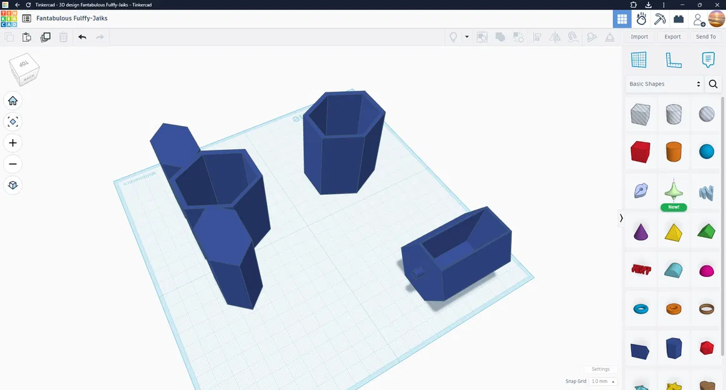This screenshot has width=726, height=390.
Task: Select the purple Cone shape
Action: pos(640,232)
